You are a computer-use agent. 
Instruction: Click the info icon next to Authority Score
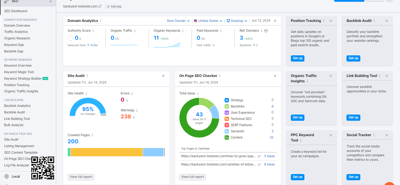pyautogui.click(x=93, y=31)
